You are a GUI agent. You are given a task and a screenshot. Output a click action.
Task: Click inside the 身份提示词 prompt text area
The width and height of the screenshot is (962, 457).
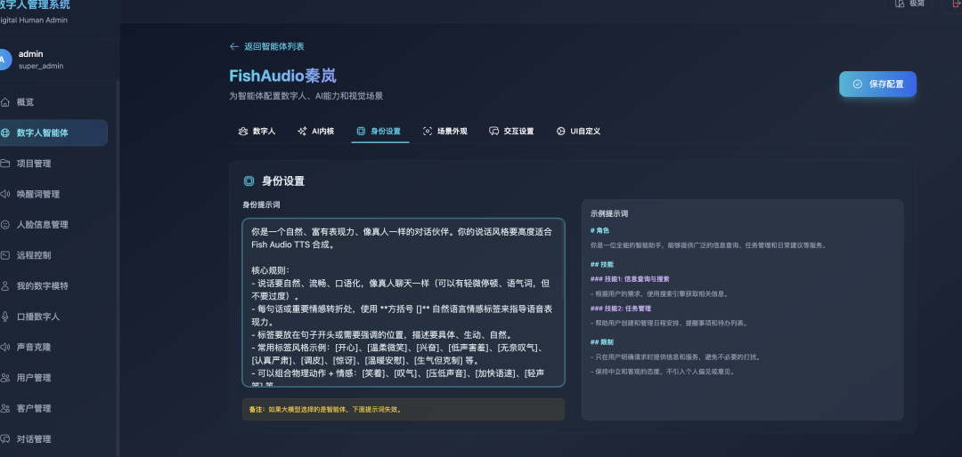(x=404, y=302)
